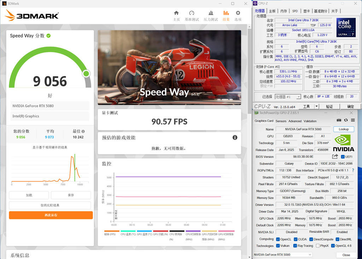The width and height of the screenshot is (362, 259).
Task: Switch to CPU-Z 内存 tab
Action: pyautogui.click(x=284, y=11)
